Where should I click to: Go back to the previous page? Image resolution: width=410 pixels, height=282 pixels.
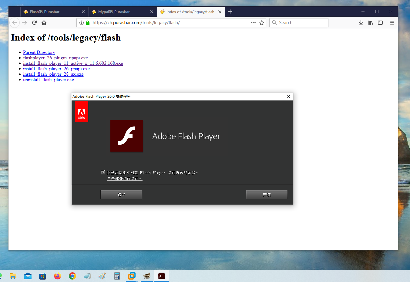click(15, 23)
